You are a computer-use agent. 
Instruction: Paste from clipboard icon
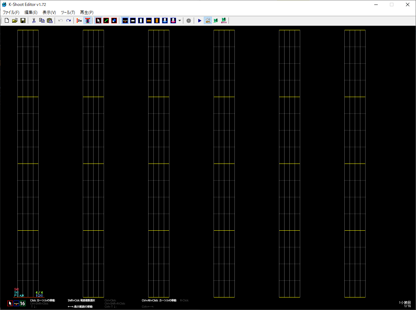[x=50, y=21]
